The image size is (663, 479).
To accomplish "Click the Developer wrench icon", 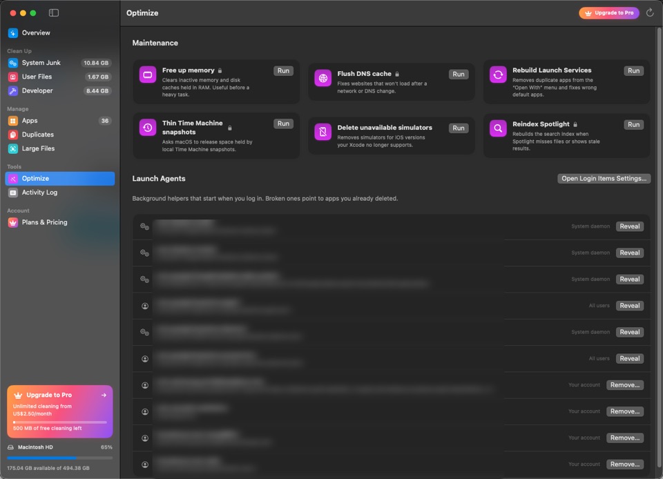I will point(13,90).
